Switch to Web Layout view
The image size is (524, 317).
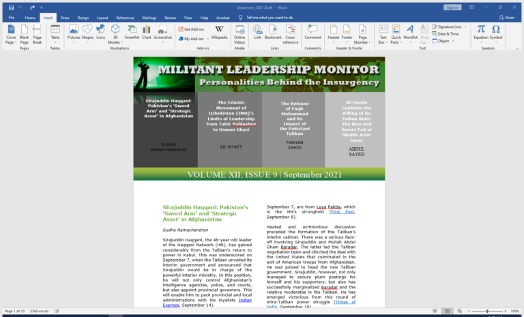click(x=459, y=311)
